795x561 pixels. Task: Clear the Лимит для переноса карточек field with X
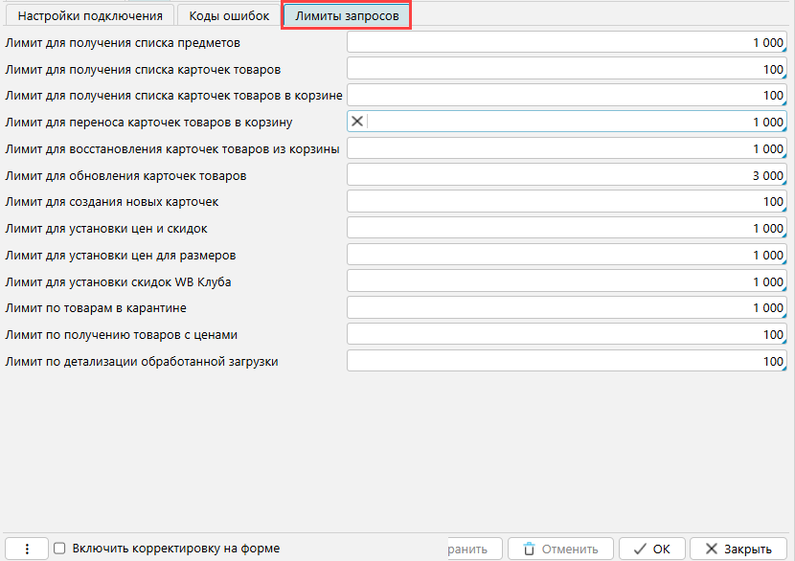[x=357, y=122]
